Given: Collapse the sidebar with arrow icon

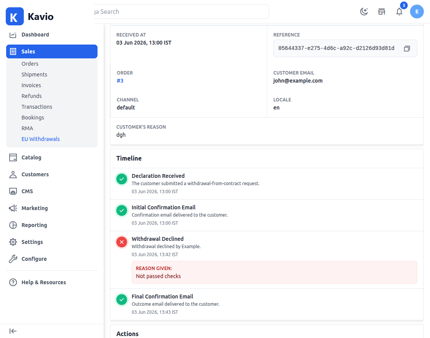Looking at the screenshot, I should (x=13, y=331).
